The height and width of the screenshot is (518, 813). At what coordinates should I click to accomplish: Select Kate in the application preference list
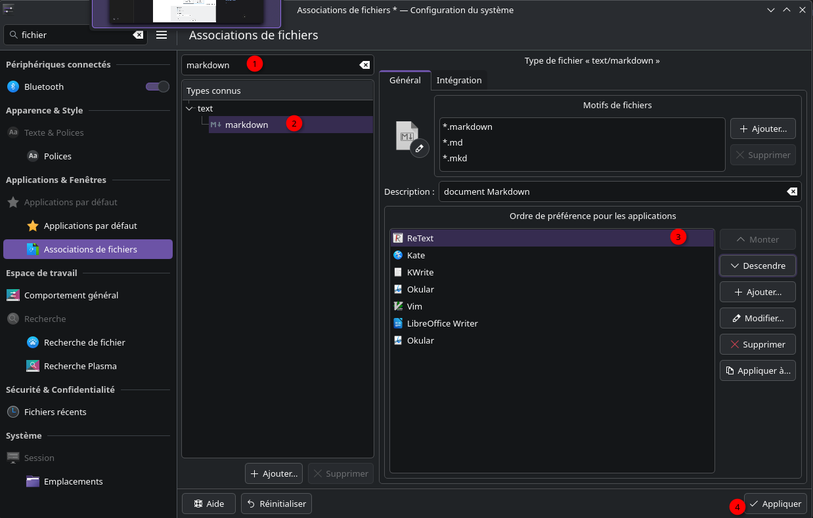click(x=416, y=255)
